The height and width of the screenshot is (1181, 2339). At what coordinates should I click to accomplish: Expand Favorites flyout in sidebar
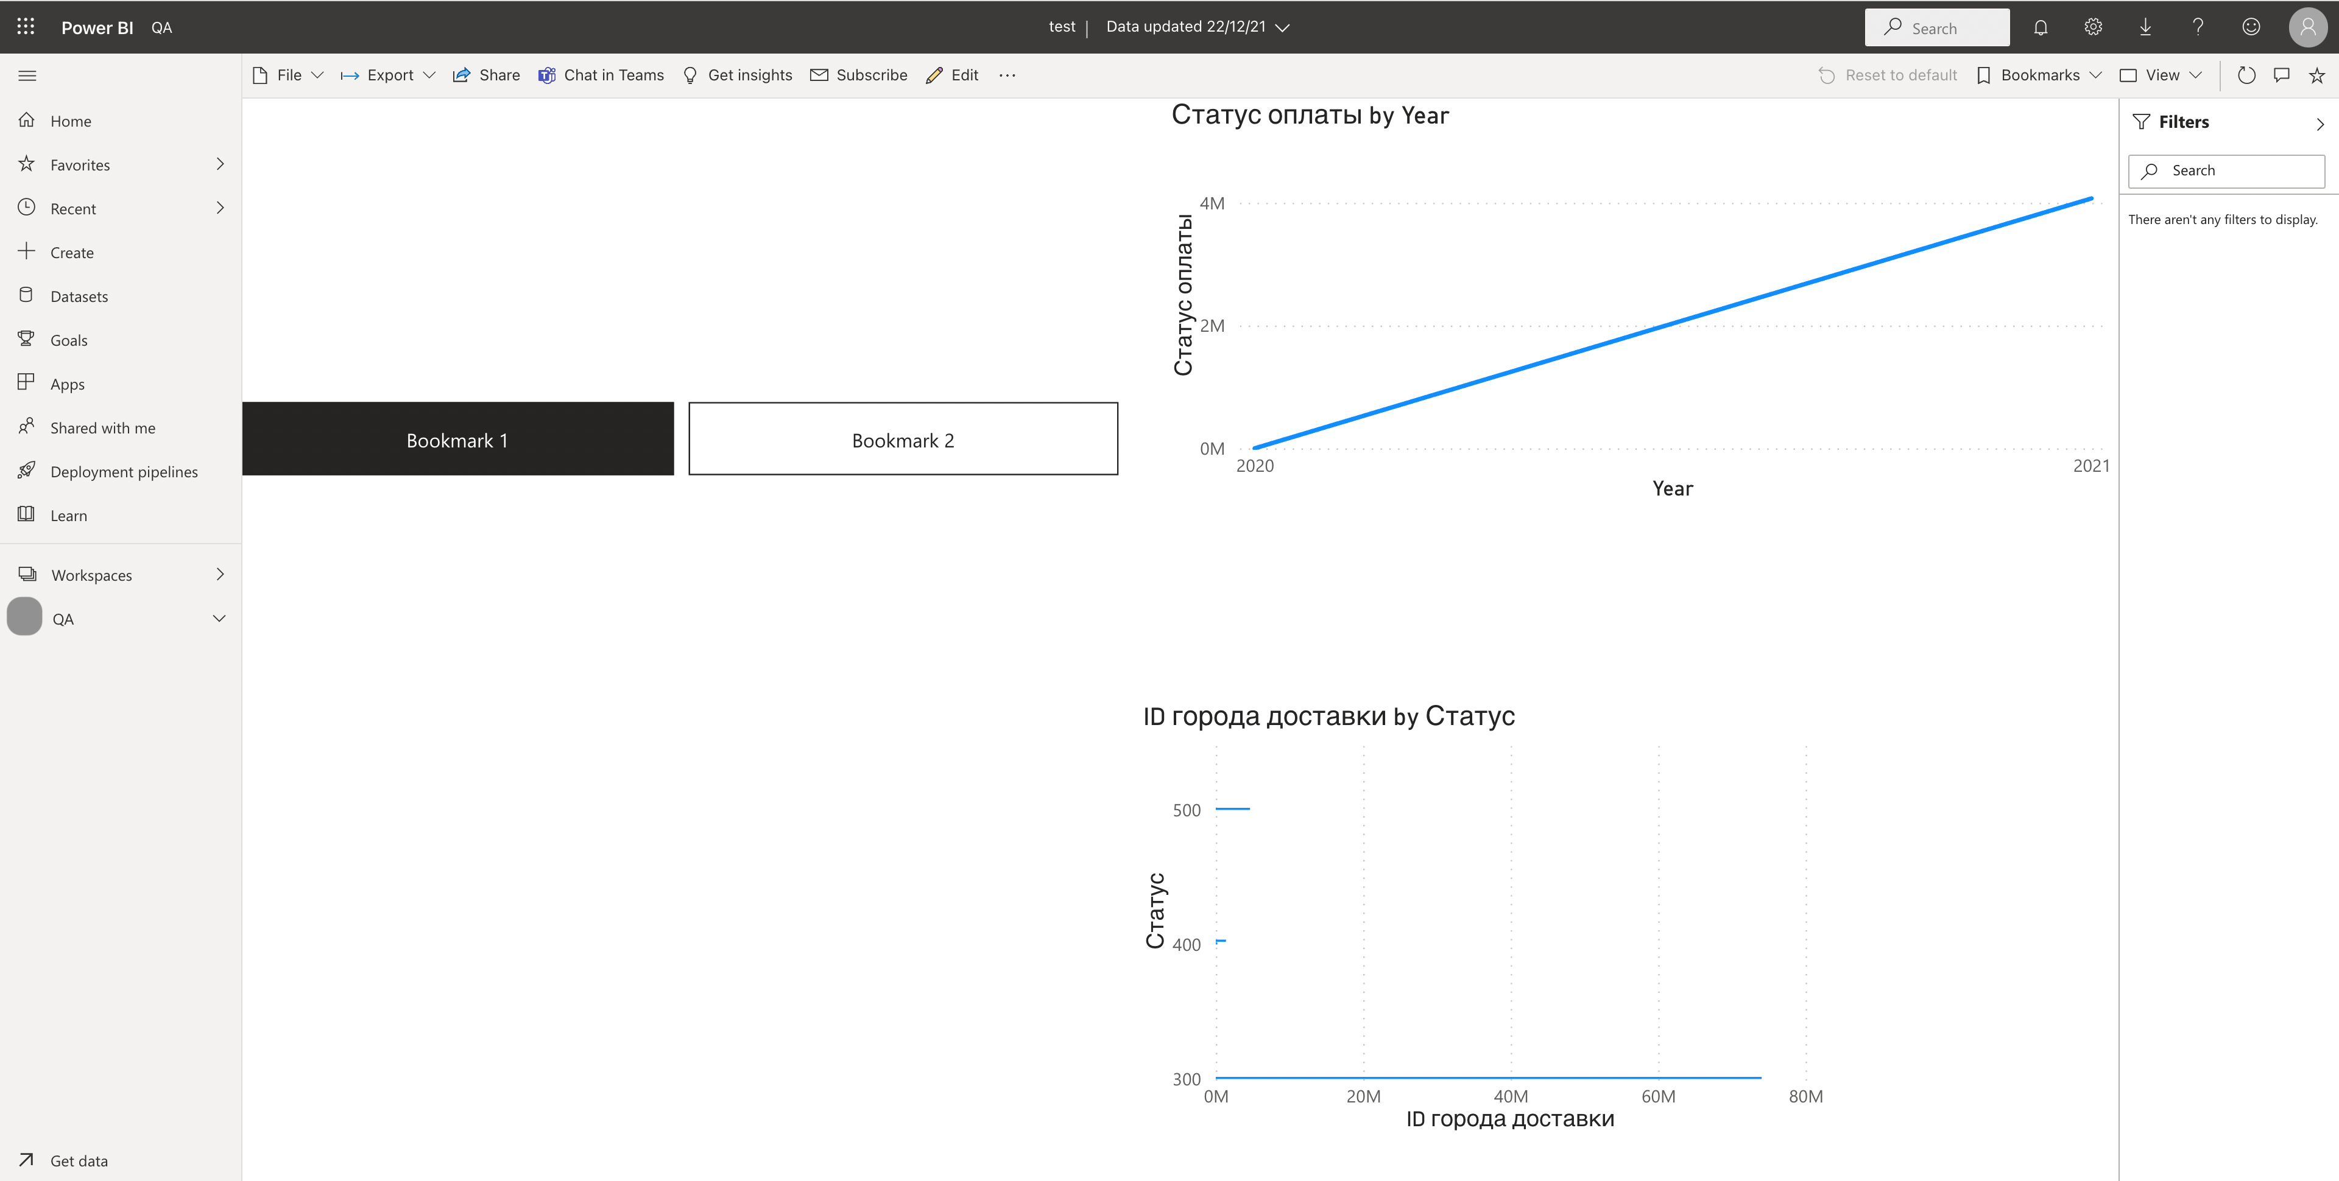(x=220, y=164)
